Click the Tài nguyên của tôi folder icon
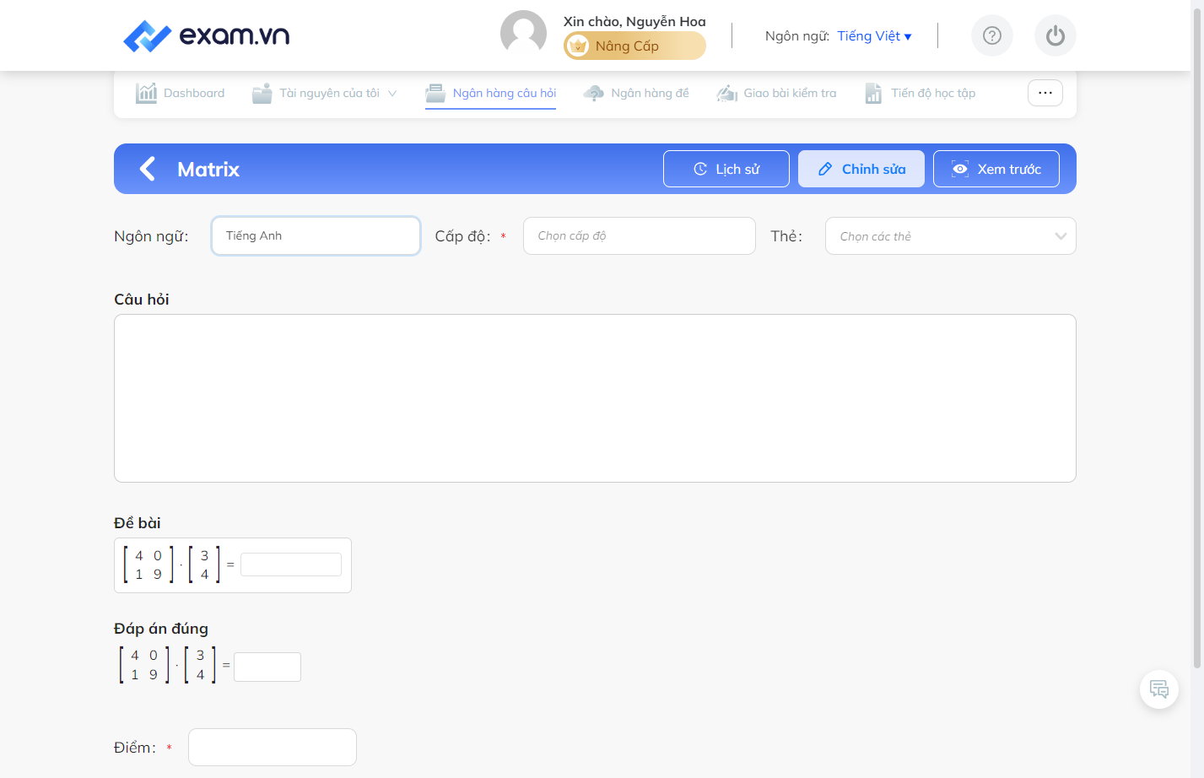1204x778 pixels. [262, 93]
